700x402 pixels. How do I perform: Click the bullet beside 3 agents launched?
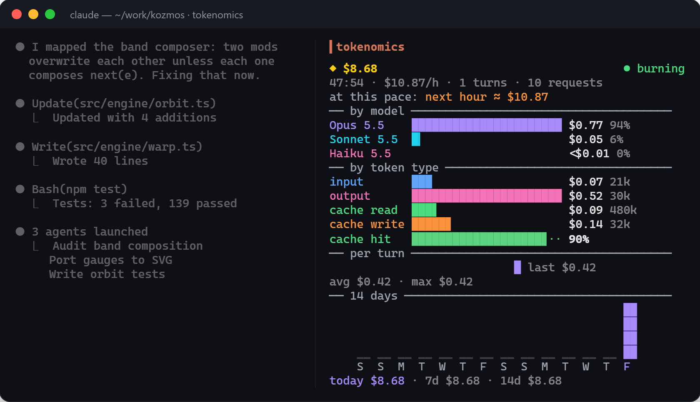(x=20, y=231)
